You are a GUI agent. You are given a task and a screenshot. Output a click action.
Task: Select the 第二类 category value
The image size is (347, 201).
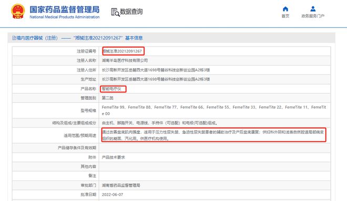(x=108, y=98)
